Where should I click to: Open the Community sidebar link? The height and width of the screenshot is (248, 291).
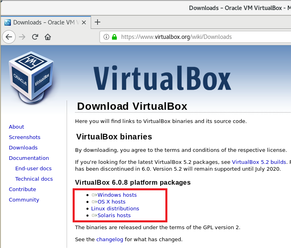[24, 200]
